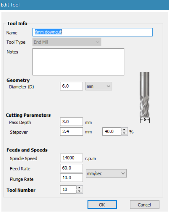The width and height of the screenshot is (169, 214).
Task: Click the Stepover percentage field showing 40.0
Action: [112, 132]
